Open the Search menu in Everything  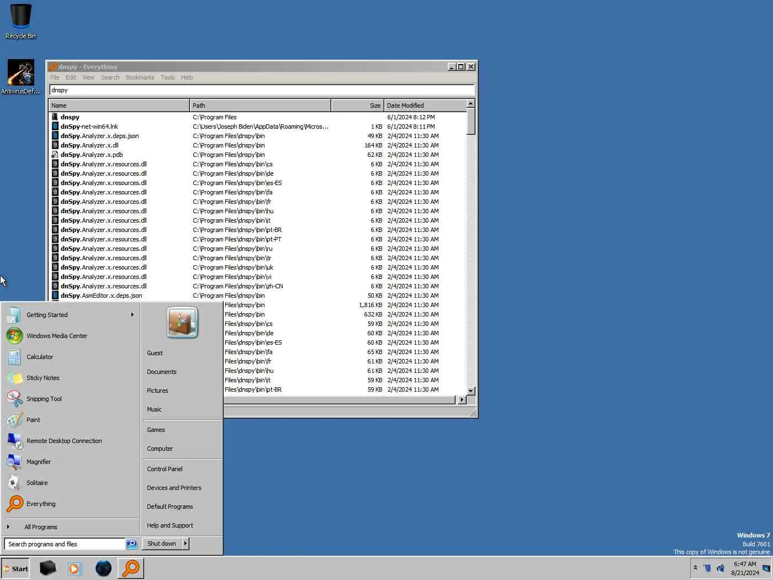pyautogui.click(x=110, y=77)
